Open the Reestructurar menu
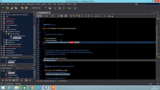Image resolution: width=160 pixels, height=90 pixels. point(30,4)
